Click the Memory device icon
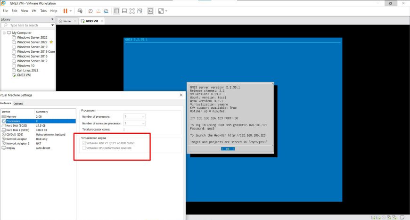410x220 pixels. [x=4, y=116]
